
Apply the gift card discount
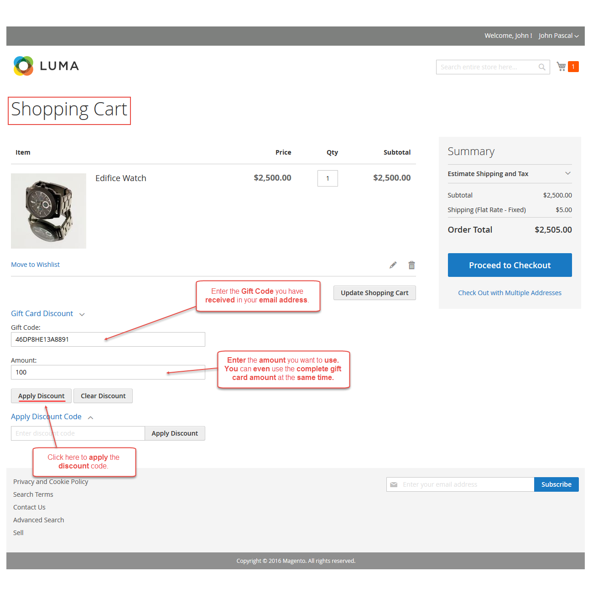41,396
